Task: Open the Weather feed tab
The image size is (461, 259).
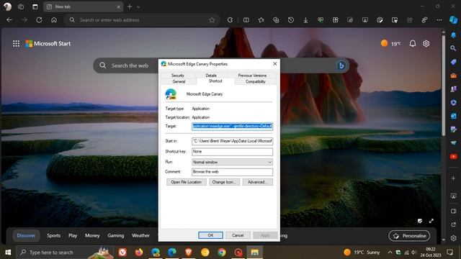Action: pos(140,235)
